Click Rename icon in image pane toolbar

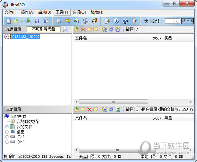[x=96, y=30]
